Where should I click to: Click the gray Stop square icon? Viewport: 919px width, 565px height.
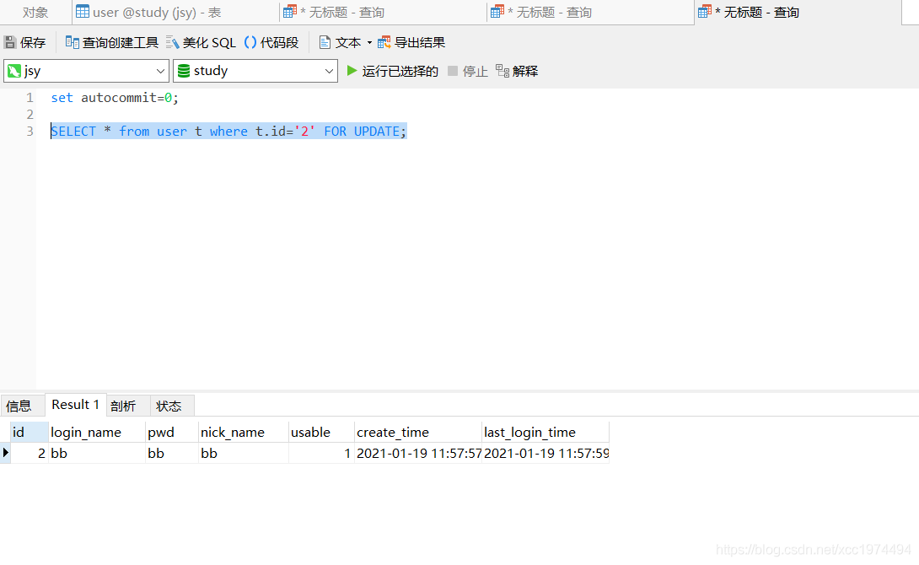[453, 71]
